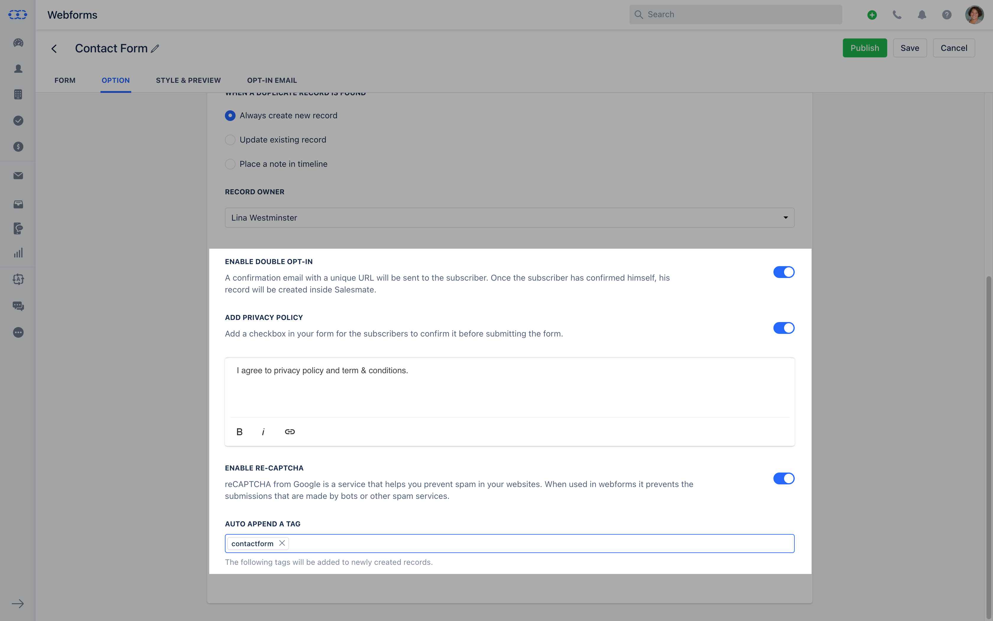Open the Email section from the sidebar

[18, 175]
